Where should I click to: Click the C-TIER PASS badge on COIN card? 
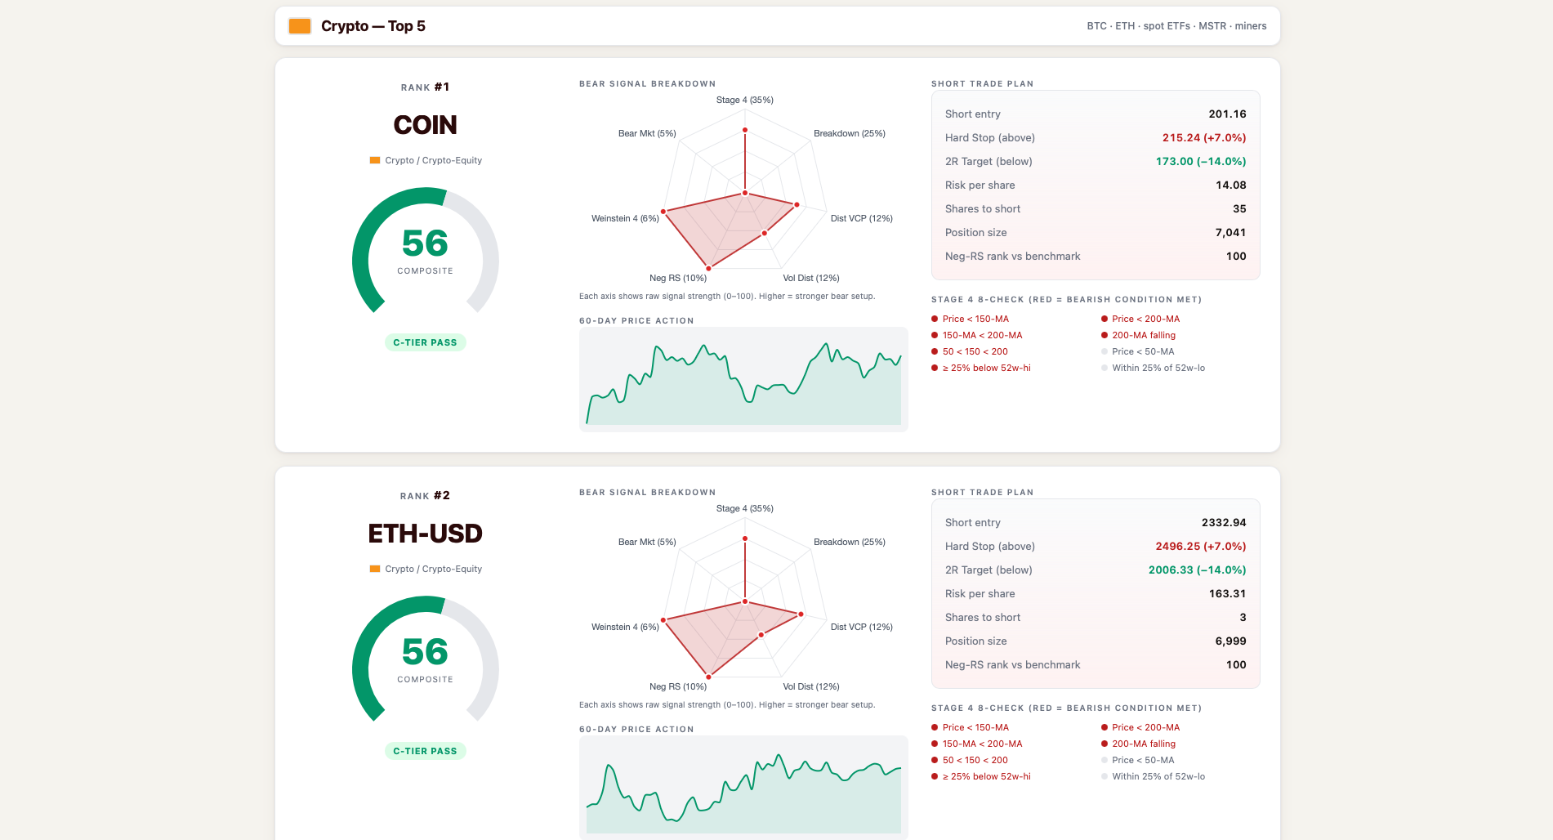[426, 342]
